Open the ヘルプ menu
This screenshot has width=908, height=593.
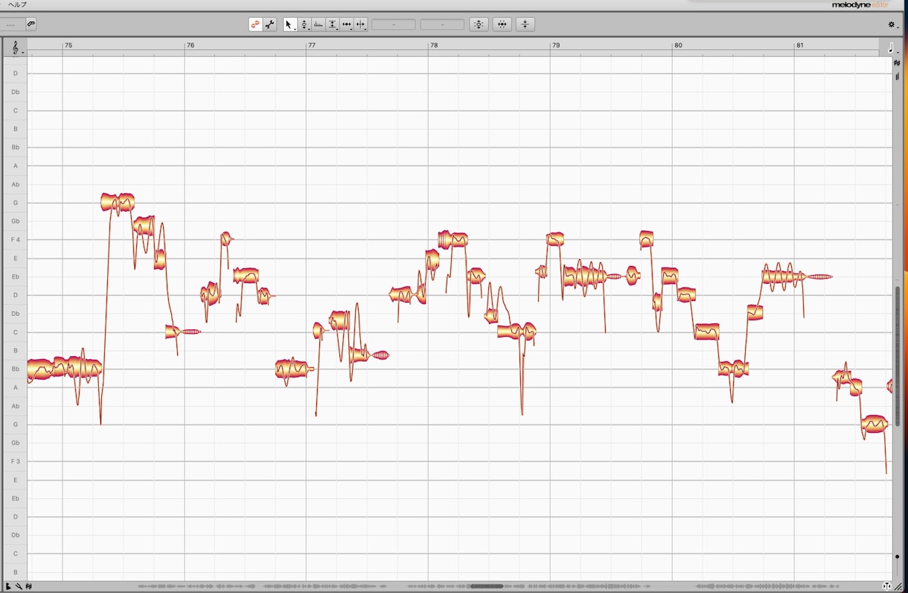click(x=16, y=4)
